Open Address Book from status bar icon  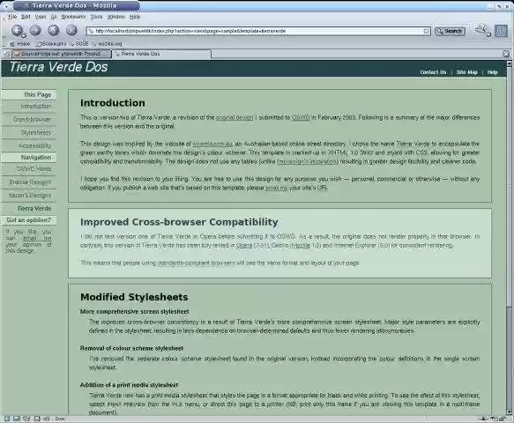pos(37,419)
